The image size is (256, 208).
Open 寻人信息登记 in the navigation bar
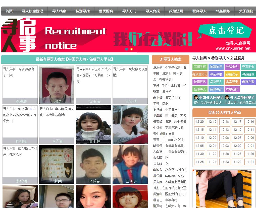coord(32,11)
